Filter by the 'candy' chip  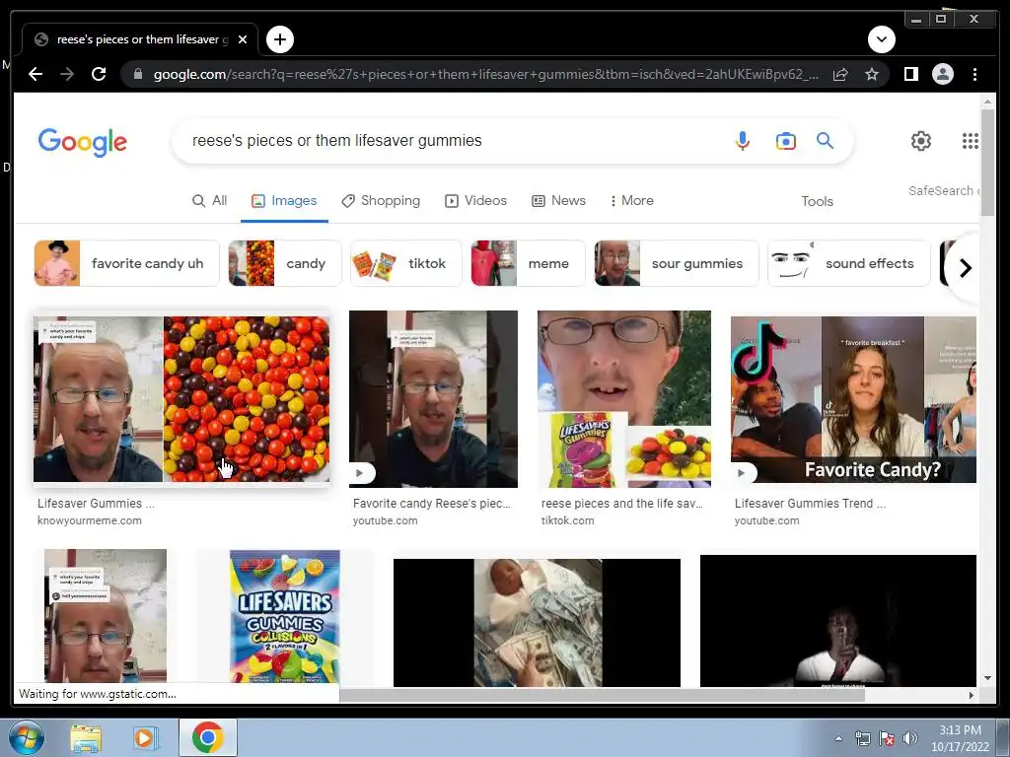click(285, 263)
